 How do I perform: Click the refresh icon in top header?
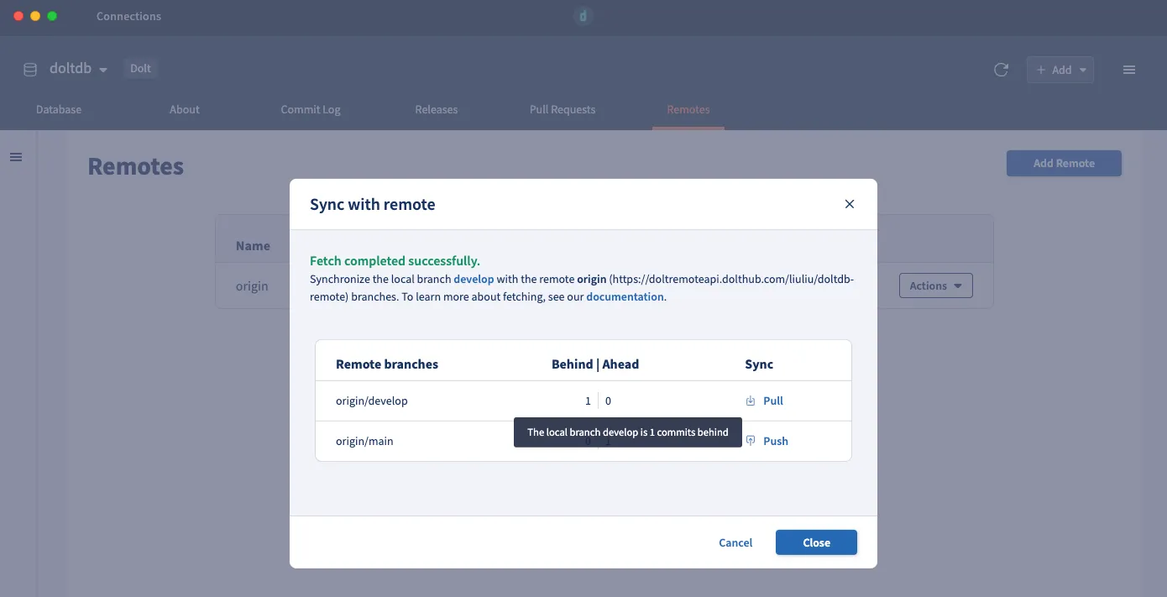pyautogui.click(x=1001, y=70)
